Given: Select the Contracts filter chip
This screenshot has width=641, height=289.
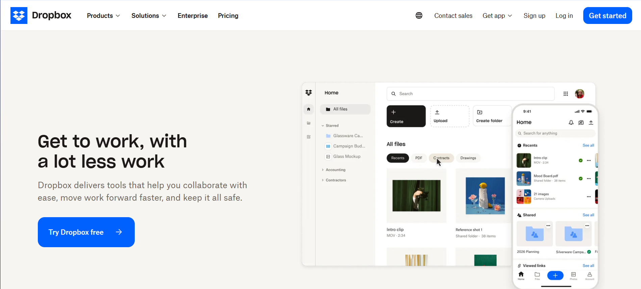Looking at the screenshot, I should coord(441,158).
